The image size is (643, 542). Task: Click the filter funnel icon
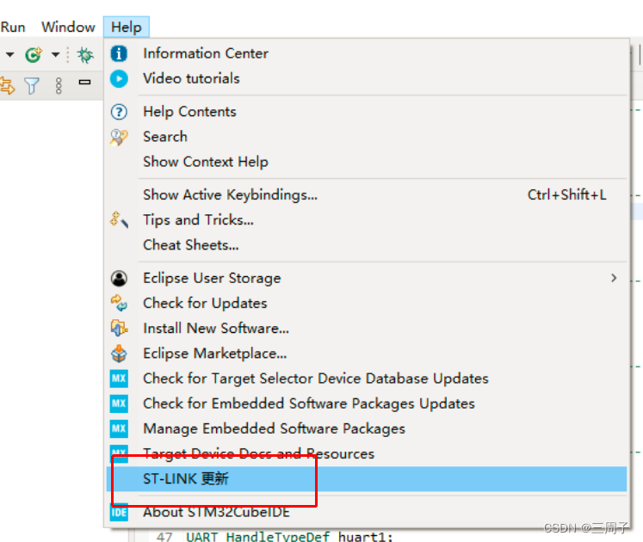point(32,86)
